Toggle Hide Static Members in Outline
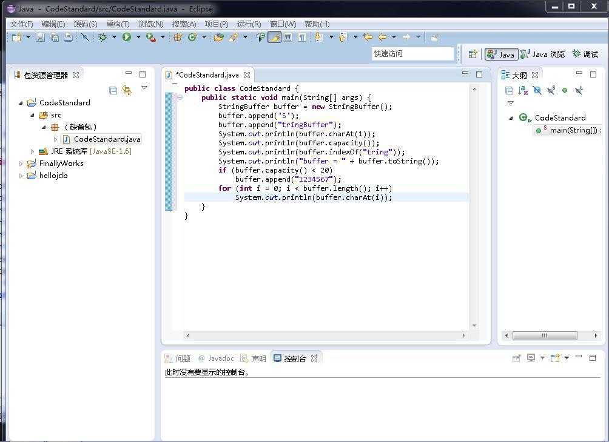 pos(551,90)
